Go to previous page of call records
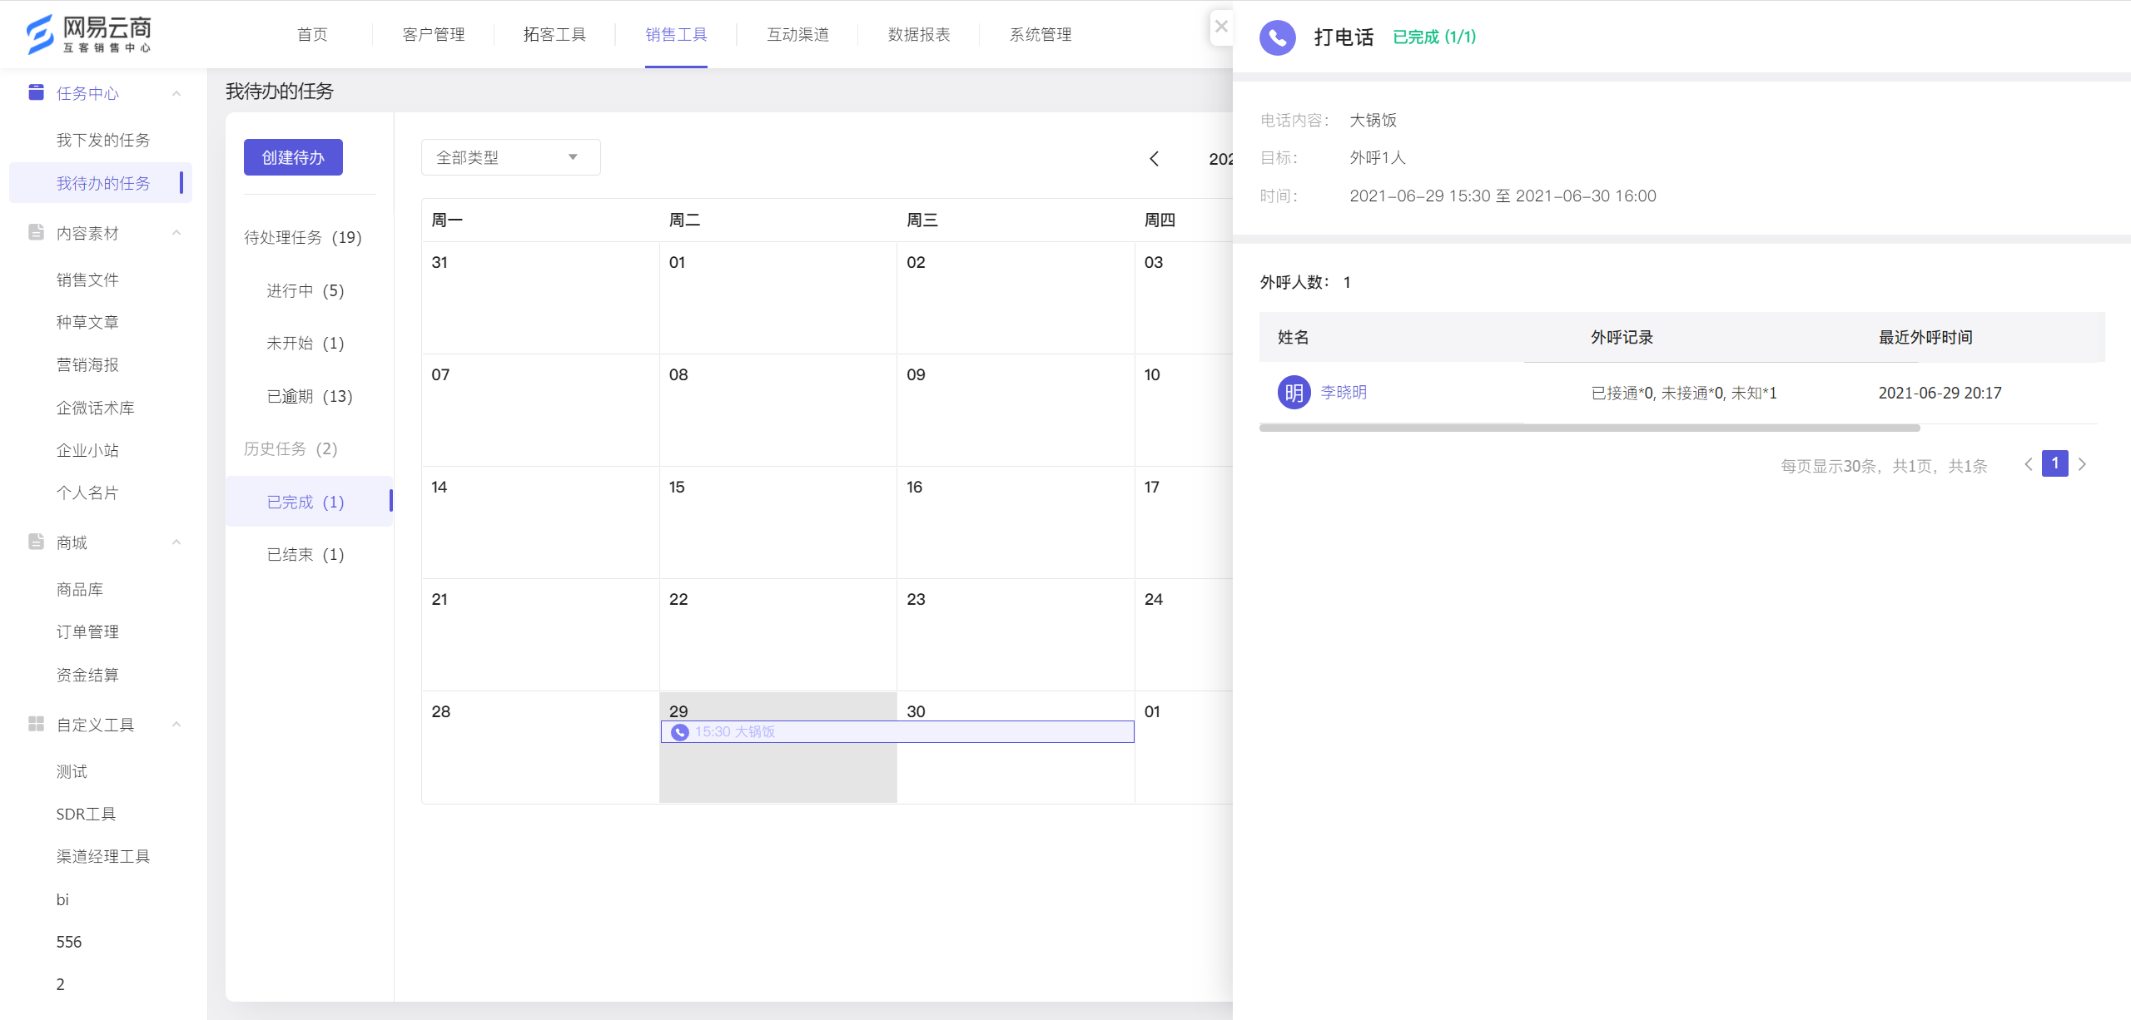 2029,464
